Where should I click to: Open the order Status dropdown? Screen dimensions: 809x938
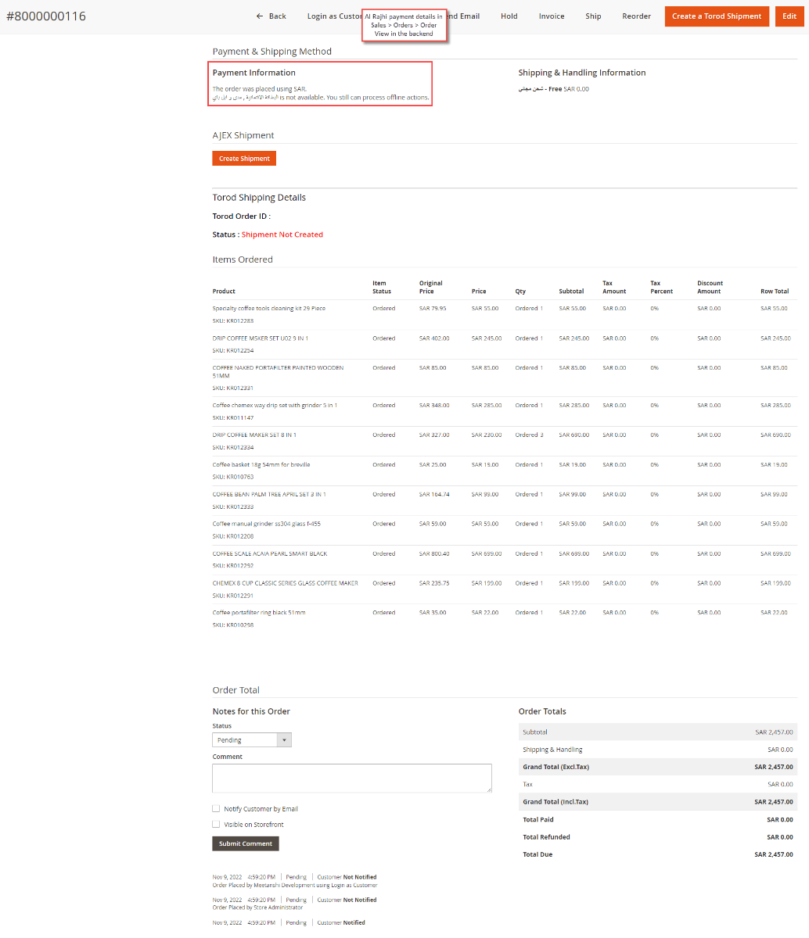pos(245,739)
